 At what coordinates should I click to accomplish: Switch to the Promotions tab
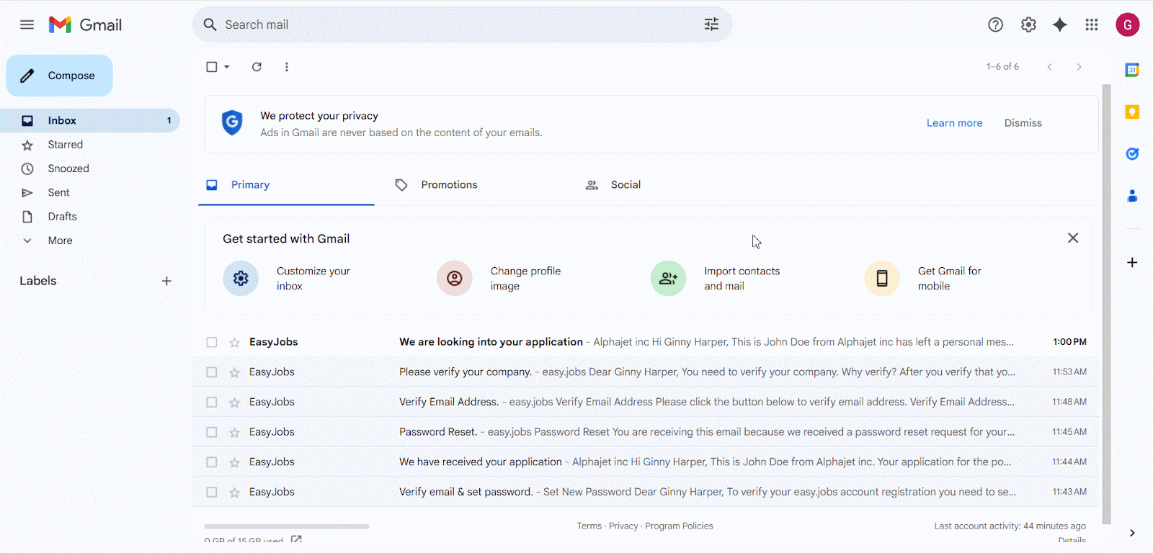476,185
